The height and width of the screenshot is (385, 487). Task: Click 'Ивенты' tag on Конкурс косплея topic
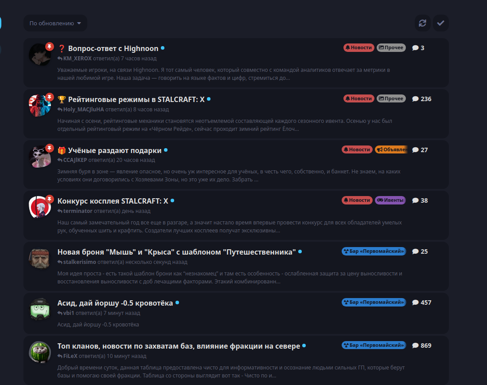pos(390,200)
